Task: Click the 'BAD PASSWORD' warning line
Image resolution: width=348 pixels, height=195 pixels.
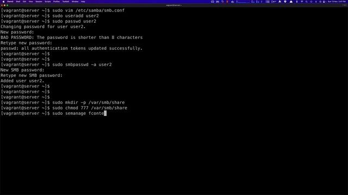Action: coord(71,37)
